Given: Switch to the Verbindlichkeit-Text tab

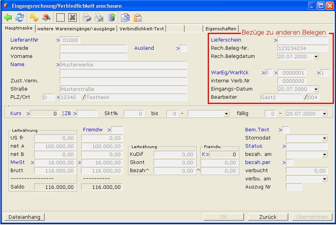Looking at the screenshot, I should (142, 29).
